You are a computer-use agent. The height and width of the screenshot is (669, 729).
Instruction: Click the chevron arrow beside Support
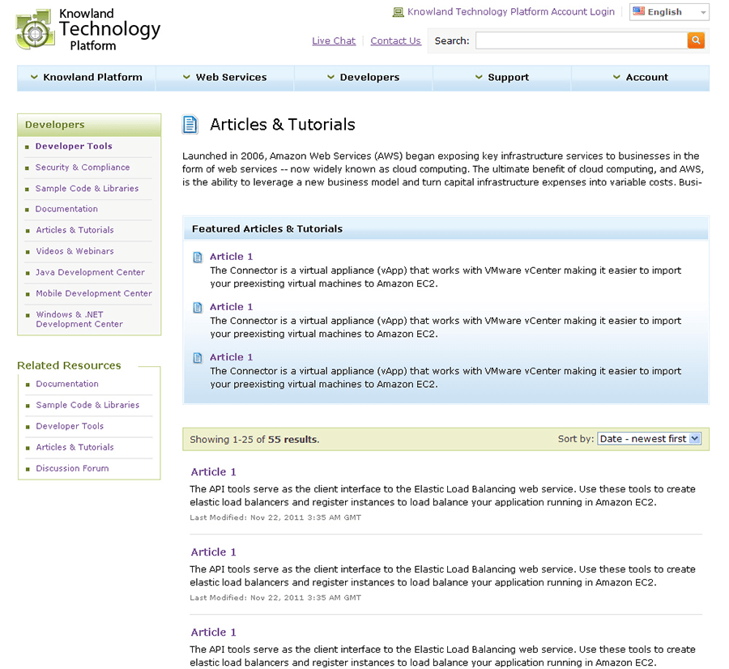click(x=479, y=77)
